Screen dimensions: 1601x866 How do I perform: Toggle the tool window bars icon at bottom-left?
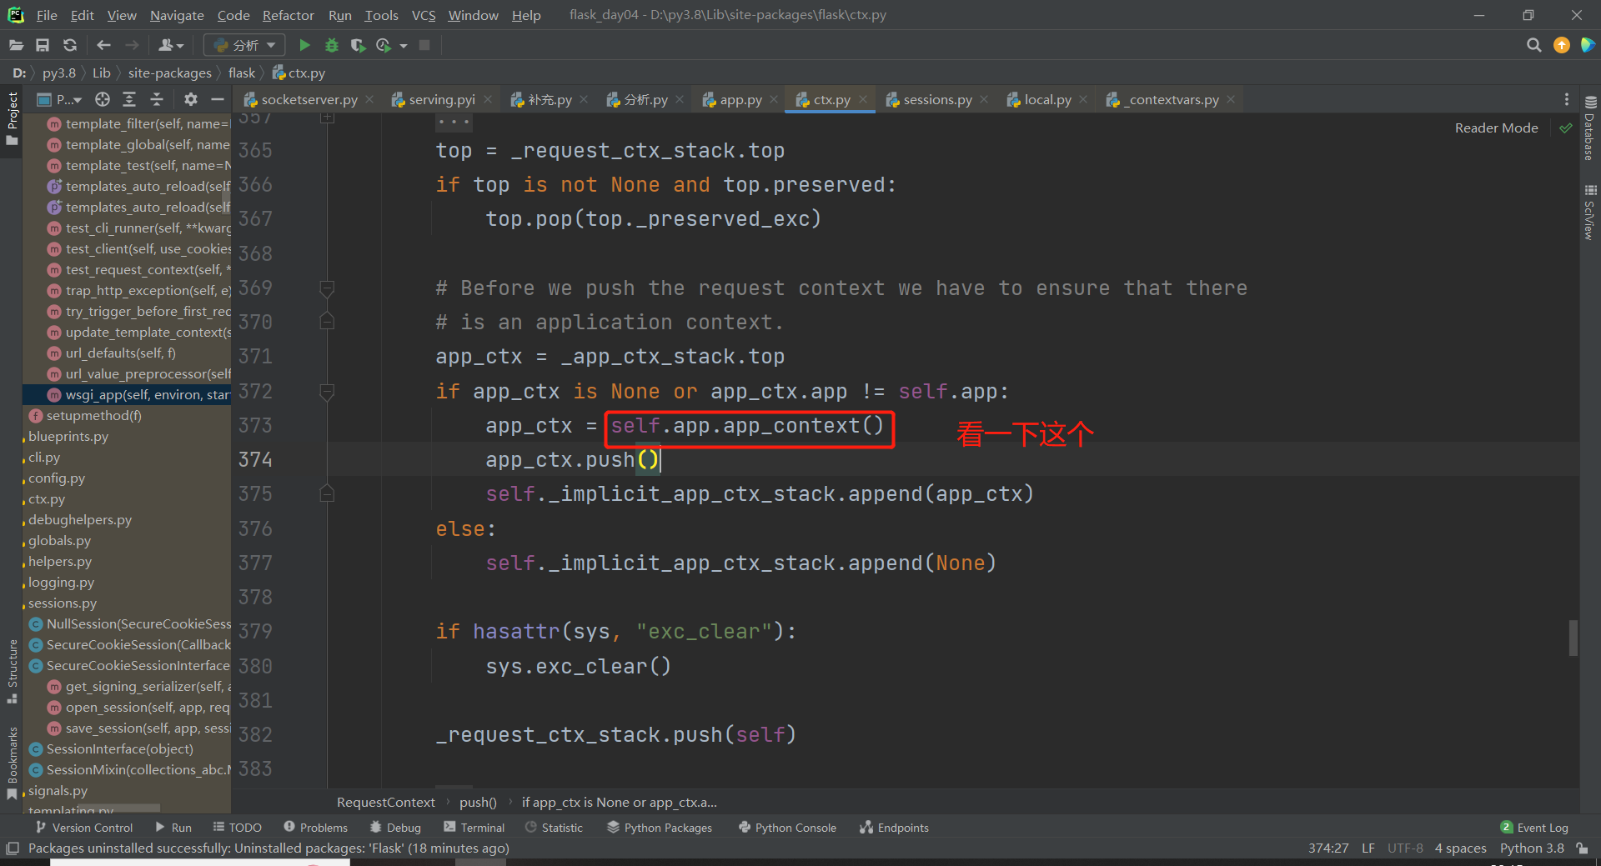tap(13, 848)
